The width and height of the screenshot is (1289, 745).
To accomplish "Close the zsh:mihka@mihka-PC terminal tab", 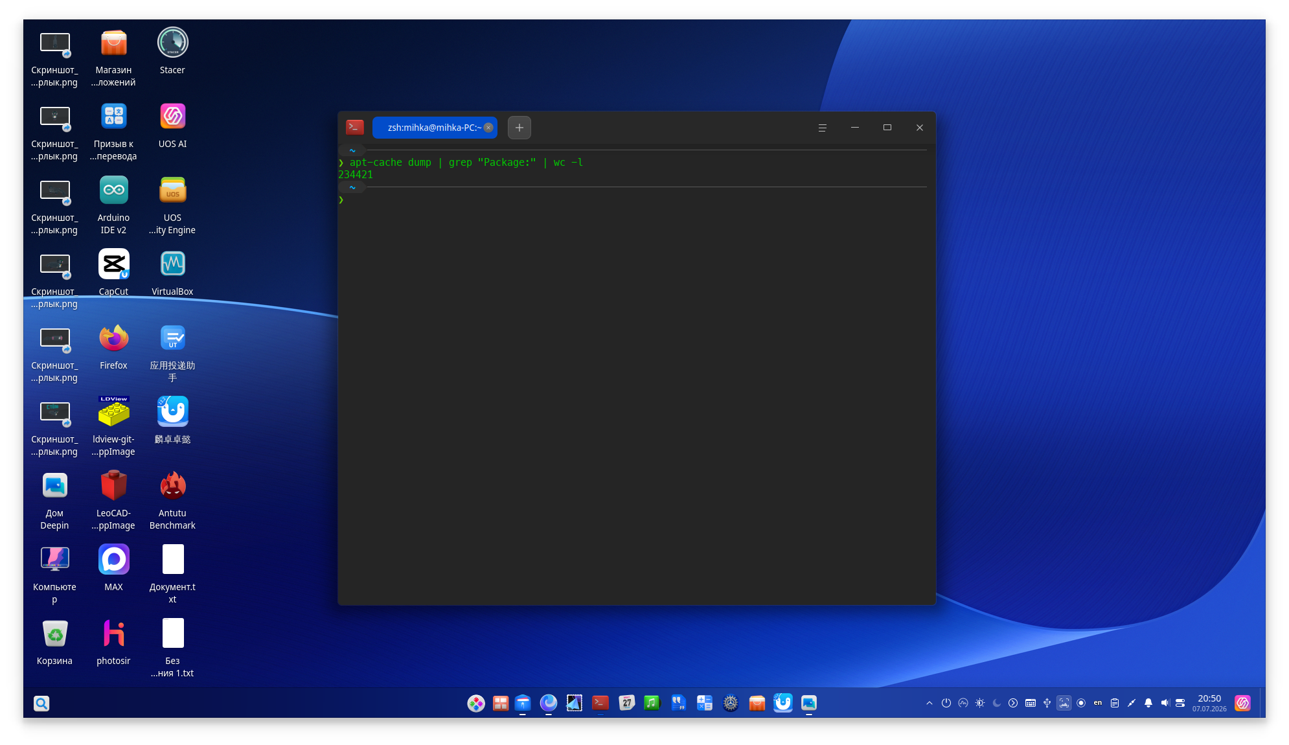I will coord(489,128).
